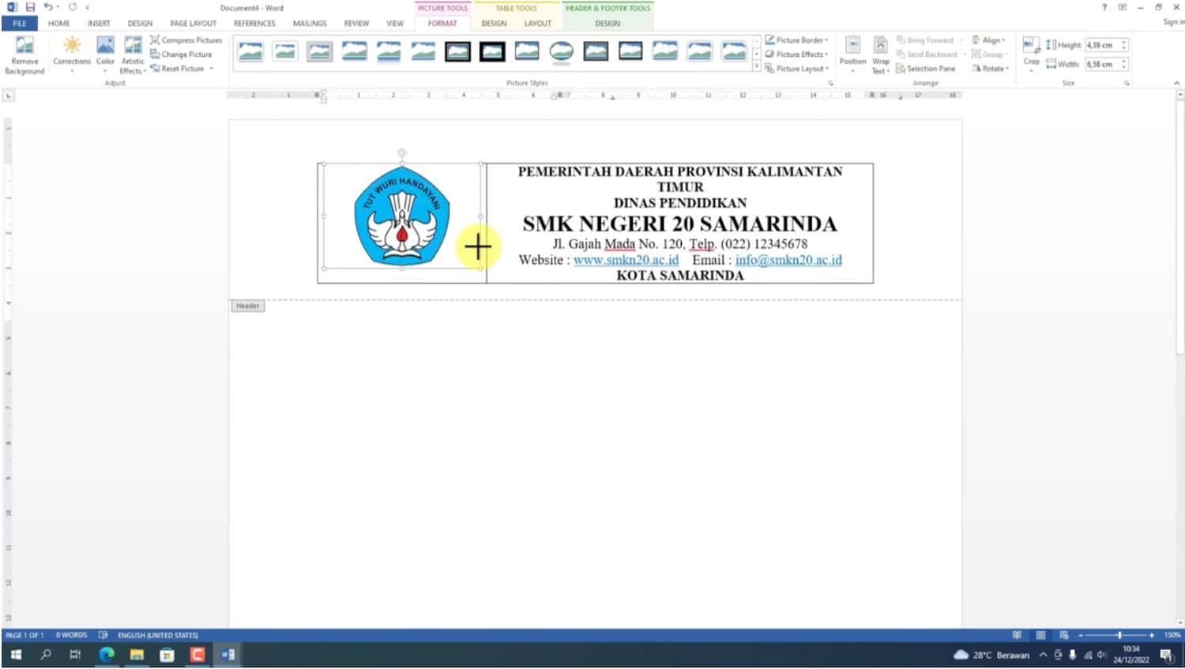1185x669 pixels.
Task: Click the picture Width input field
Action: coord(1101,64)
